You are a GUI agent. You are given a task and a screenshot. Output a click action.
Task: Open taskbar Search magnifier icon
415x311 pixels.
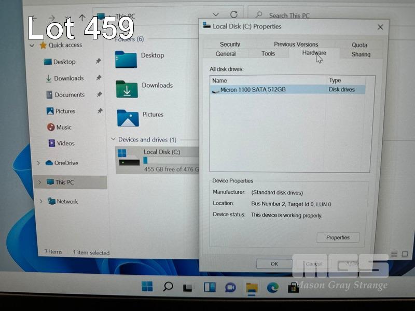point(168,287)
